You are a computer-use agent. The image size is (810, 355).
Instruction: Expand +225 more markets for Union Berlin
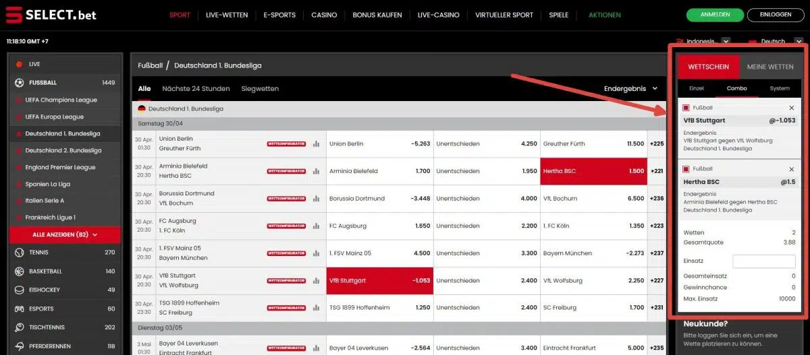click(657, 143)
